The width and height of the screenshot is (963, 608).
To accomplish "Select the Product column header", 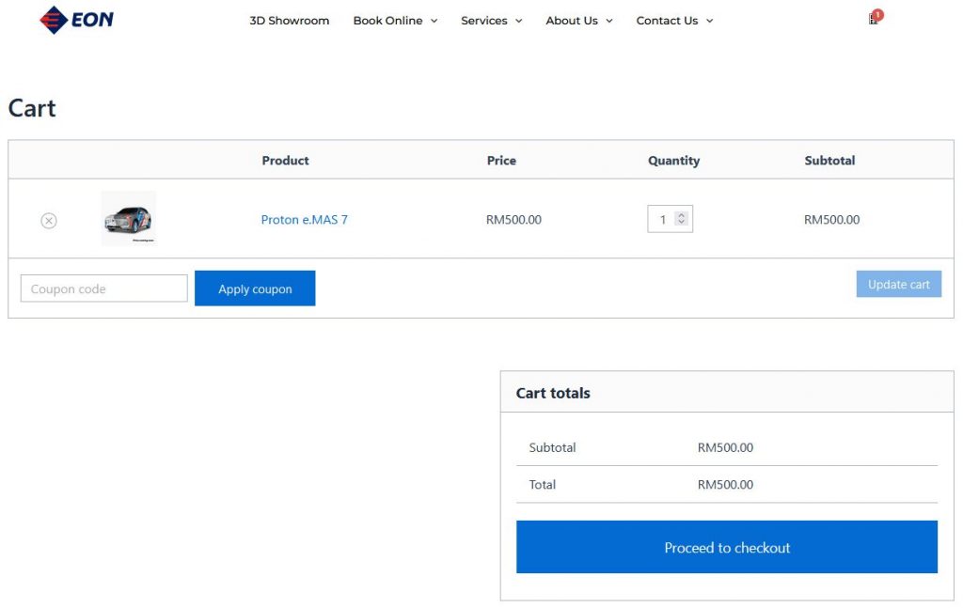I will [x=285, y=160].
